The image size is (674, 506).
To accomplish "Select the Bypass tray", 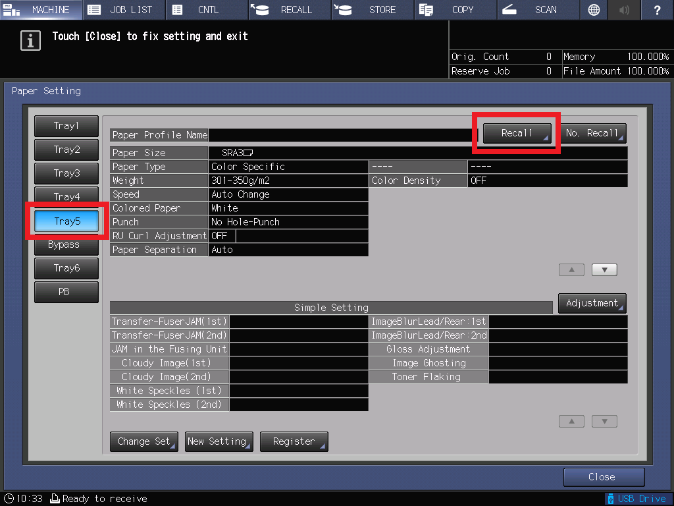I will pos(64,244).
